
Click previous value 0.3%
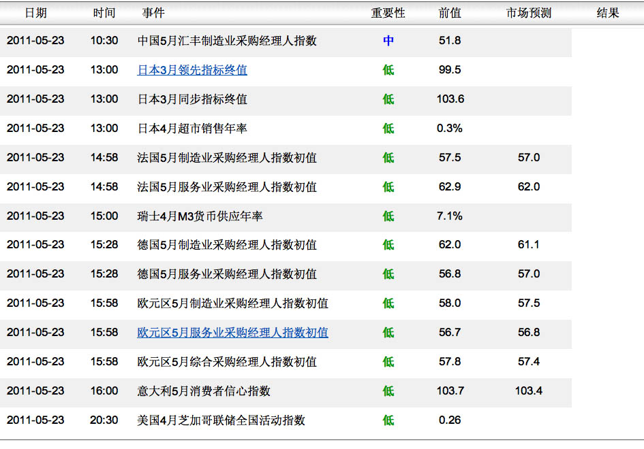(450, 129)
